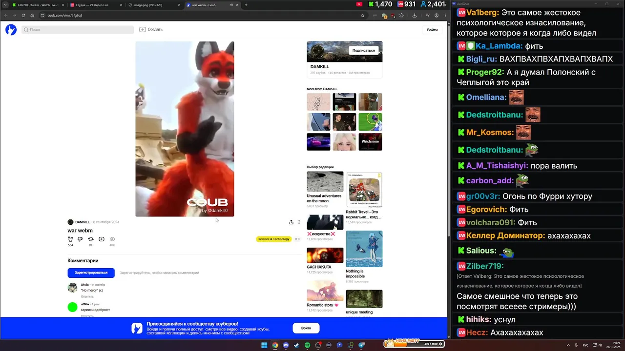Open Telegram from the taskbar

(x=362, y=345)
